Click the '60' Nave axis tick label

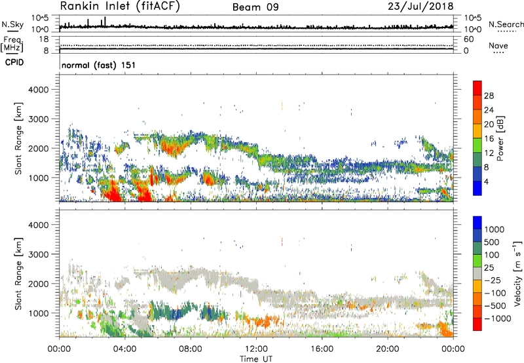coord(468,39)
